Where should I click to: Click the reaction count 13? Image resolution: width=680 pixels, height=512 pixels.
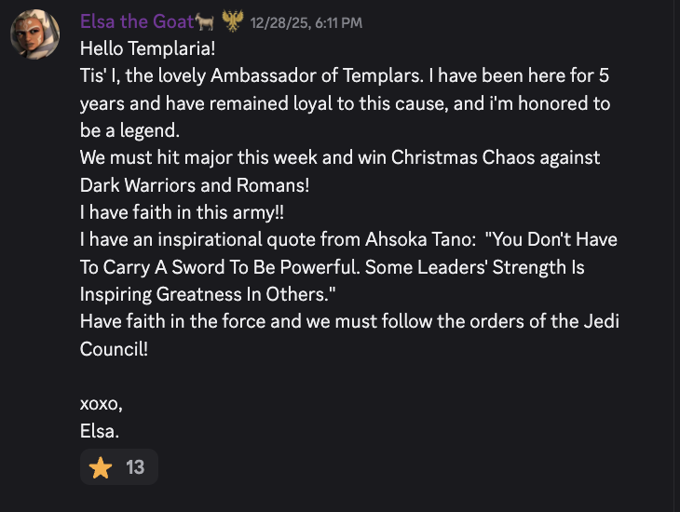(135, 467)
